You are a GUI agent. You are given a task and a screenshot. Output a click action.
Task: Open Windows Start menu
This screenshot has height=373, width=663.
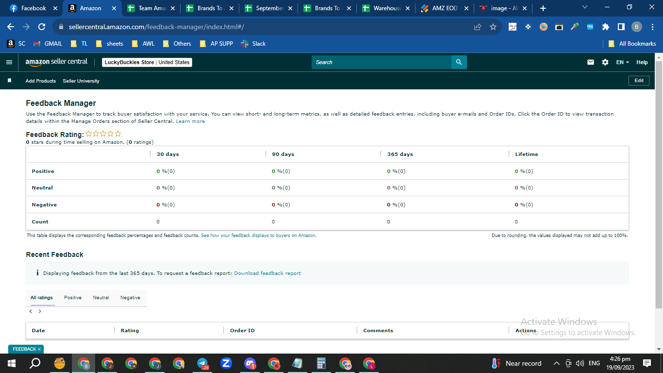tap(12, 363)
